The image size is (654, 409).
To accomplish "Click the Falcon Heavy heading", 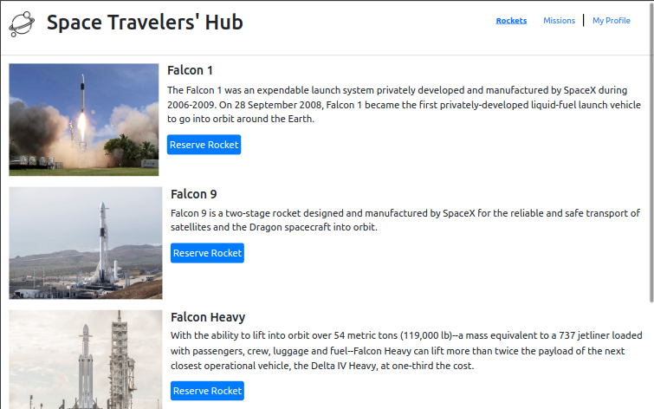I will pos(208,317).
